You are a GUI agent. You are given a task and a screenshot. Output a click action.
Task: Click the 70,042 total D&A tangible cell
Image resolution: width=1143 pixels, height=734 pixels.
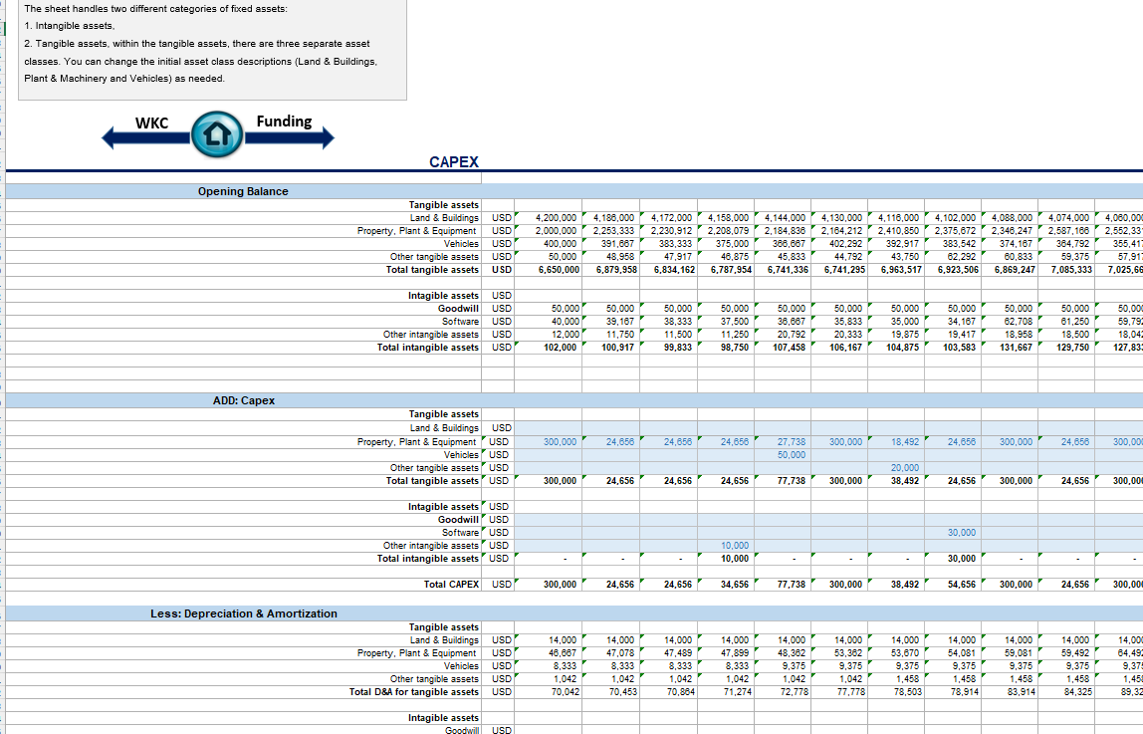tap(562, 691)
